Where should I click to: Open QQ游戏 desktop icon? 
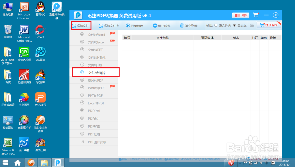tap(40, 77)
